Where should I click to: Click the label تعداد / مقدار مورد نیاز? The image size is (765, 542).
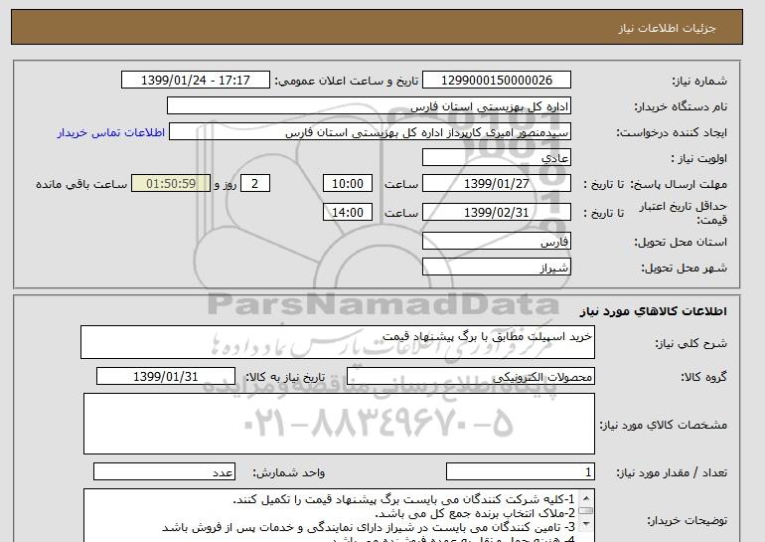[672, 472]
